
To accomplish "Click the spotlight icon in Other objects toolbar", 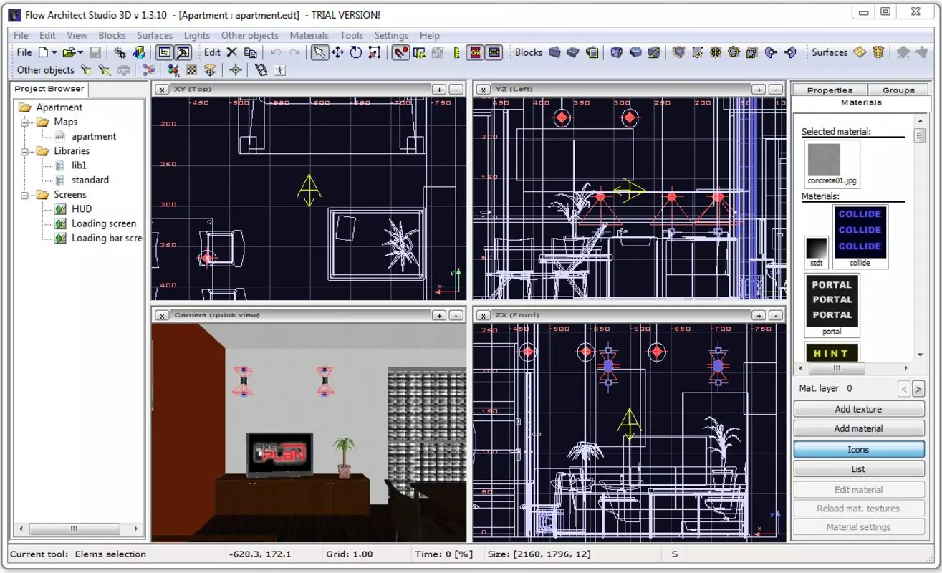I will (x=105, y=70).
